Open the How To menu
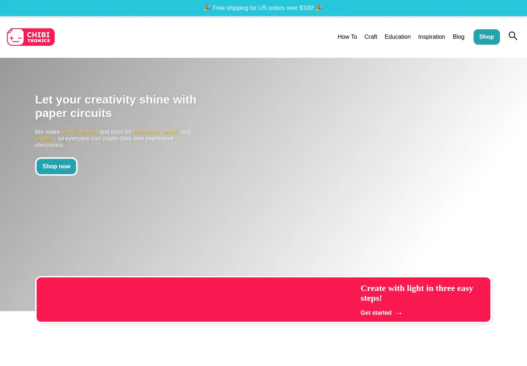 pyautogui.click(x=347, y=37)
